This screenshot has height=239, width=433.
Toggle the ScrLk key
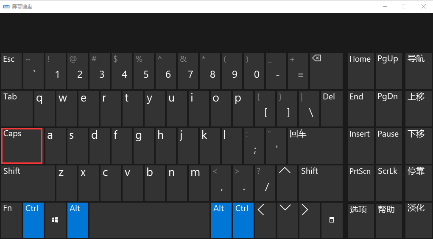388,183
